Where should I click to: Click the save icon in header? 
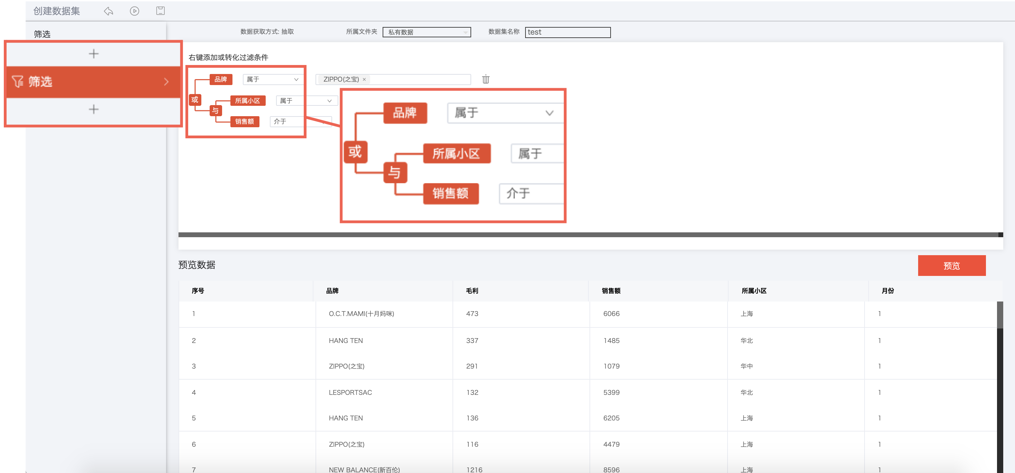coord(161,11)
